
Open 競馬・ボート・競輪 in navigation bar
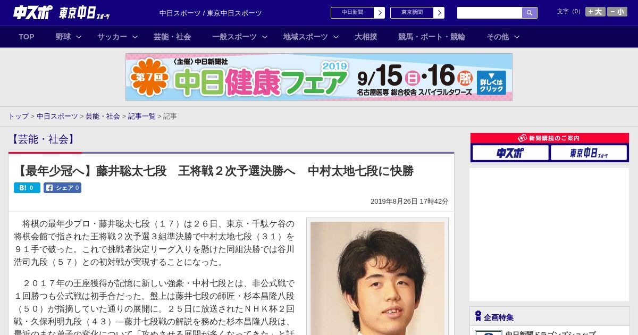432,37
